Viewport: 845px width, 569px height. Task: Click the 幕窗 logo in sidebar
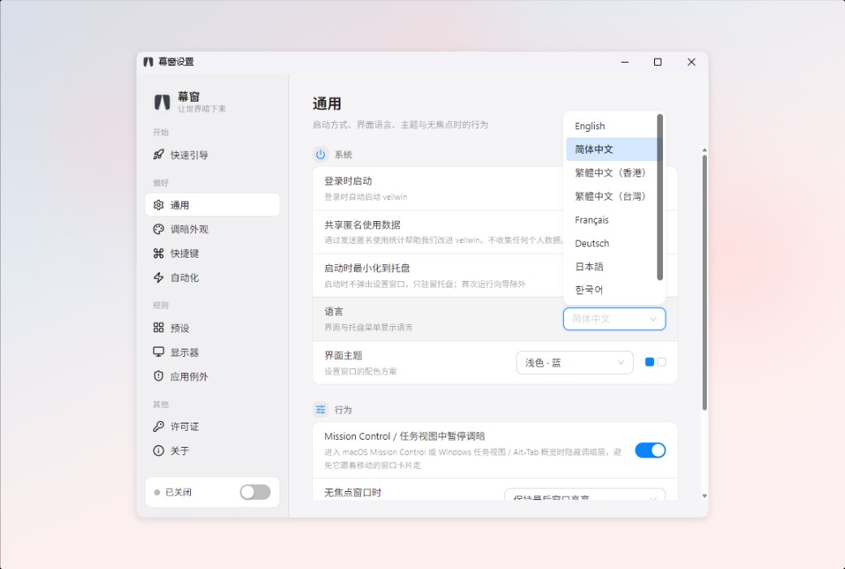162,102
